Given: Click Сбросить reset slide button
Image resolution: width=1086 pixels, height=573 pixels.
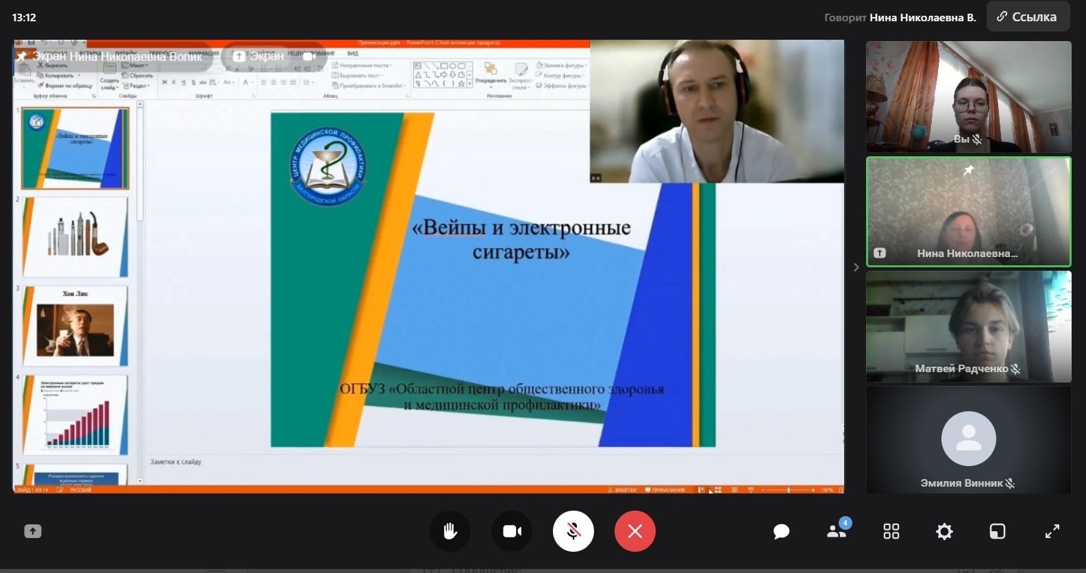Looking at the screenshot, I should pyautogui.click(x=137, y=75).
